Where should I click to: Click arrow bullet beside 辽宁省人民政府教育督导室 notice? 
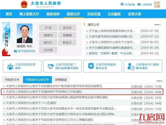click(87, 31)
